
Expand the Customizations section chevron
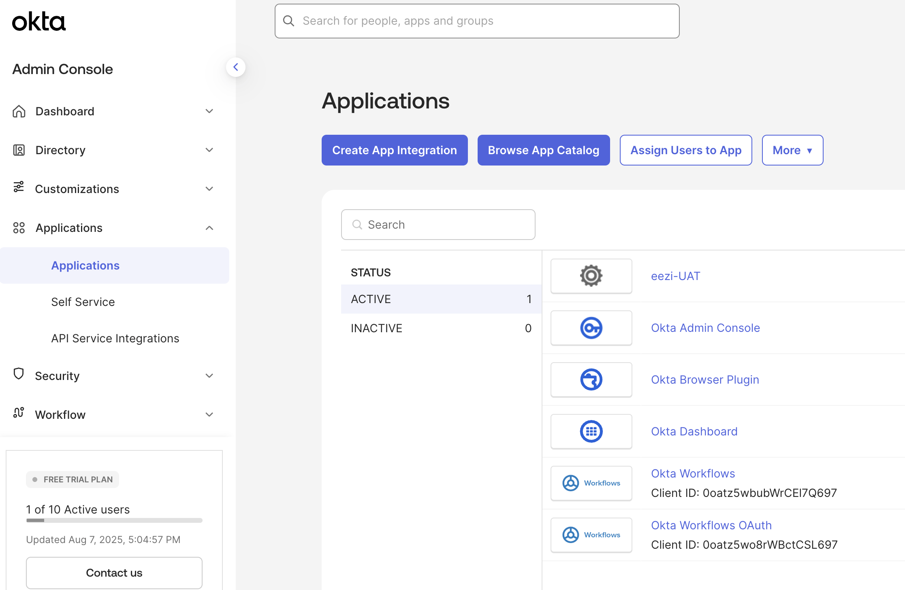(209, 189)
